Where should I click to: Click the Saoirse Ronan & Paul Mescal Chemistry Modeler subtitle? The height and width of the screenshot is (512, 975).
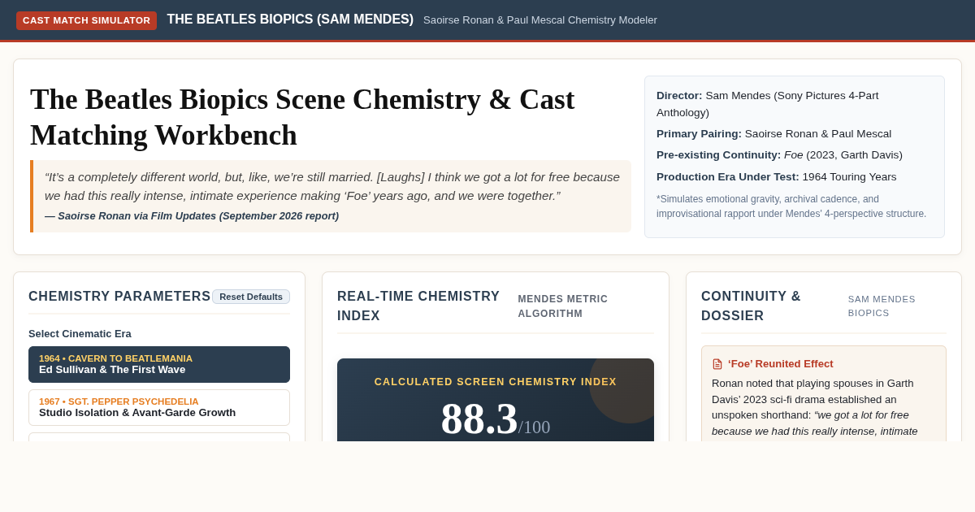(x=540, y=20)
